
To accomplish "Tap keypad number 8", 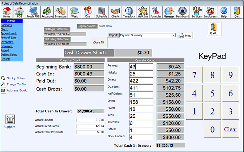I will [x=212, y=75].
